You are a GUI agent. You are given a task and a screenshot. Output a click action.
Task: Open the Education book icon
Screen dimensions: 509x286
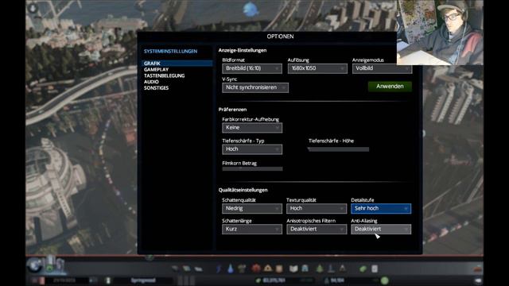pyautogui.click(x=293, y=269)
